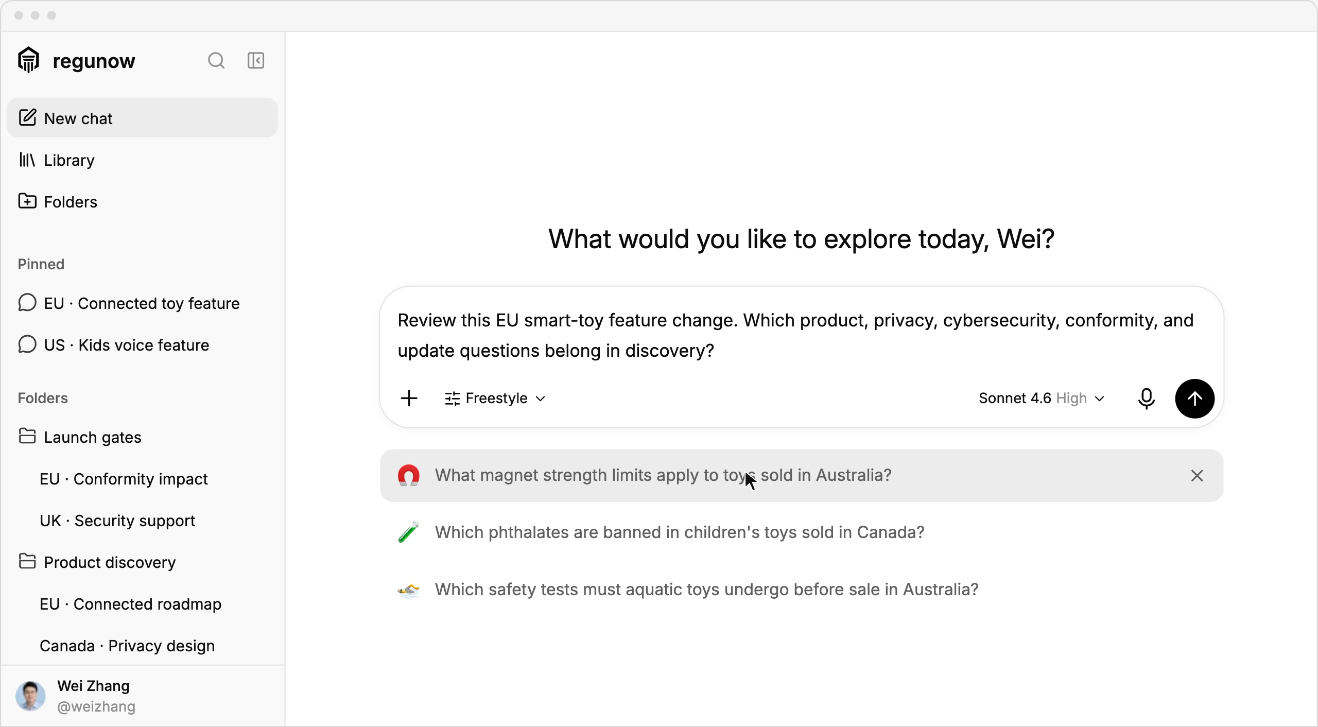
Task: Open the Freestyle mode dropdown
Action: point(495,399)
